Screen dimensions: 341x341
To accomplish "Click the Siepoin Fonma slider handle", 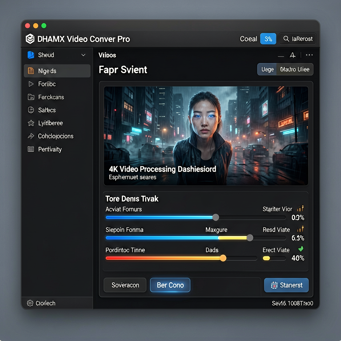I will [250, 237].
